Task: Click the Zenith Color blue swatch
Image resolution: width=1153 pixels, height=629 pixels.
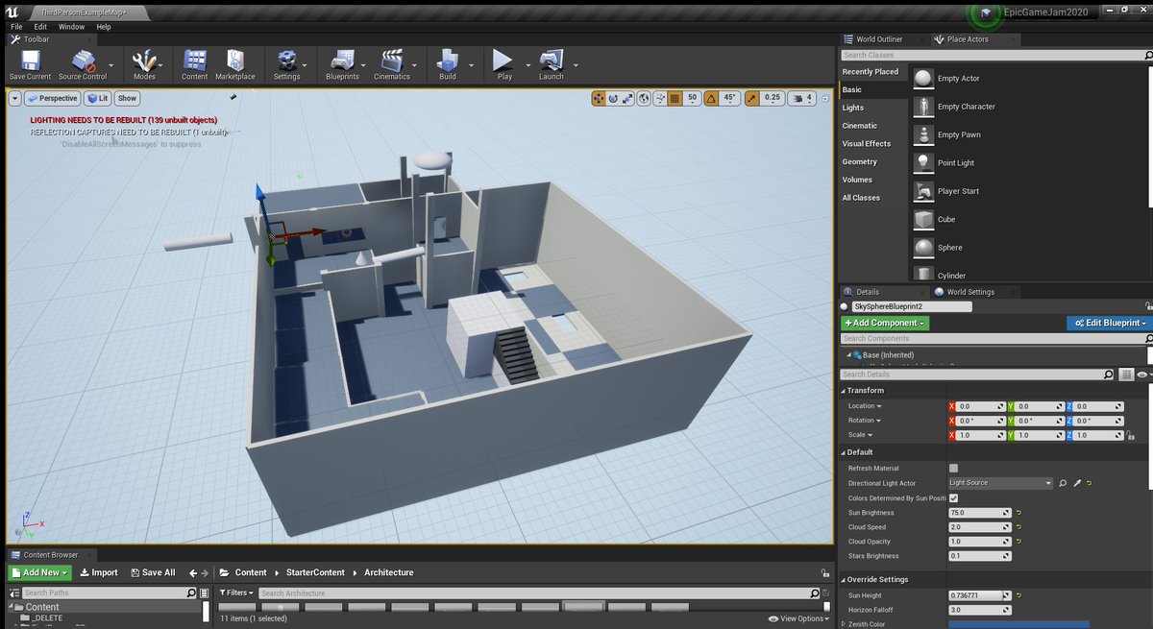Action: click(1018, 624)
